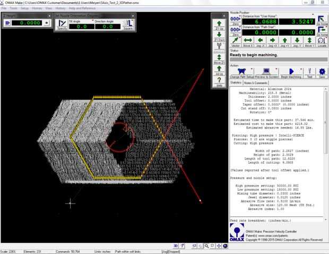The image size is (329, 254).
Task: Open Change Path Setup butterfly icon
Action: click(x=242, y=73)
